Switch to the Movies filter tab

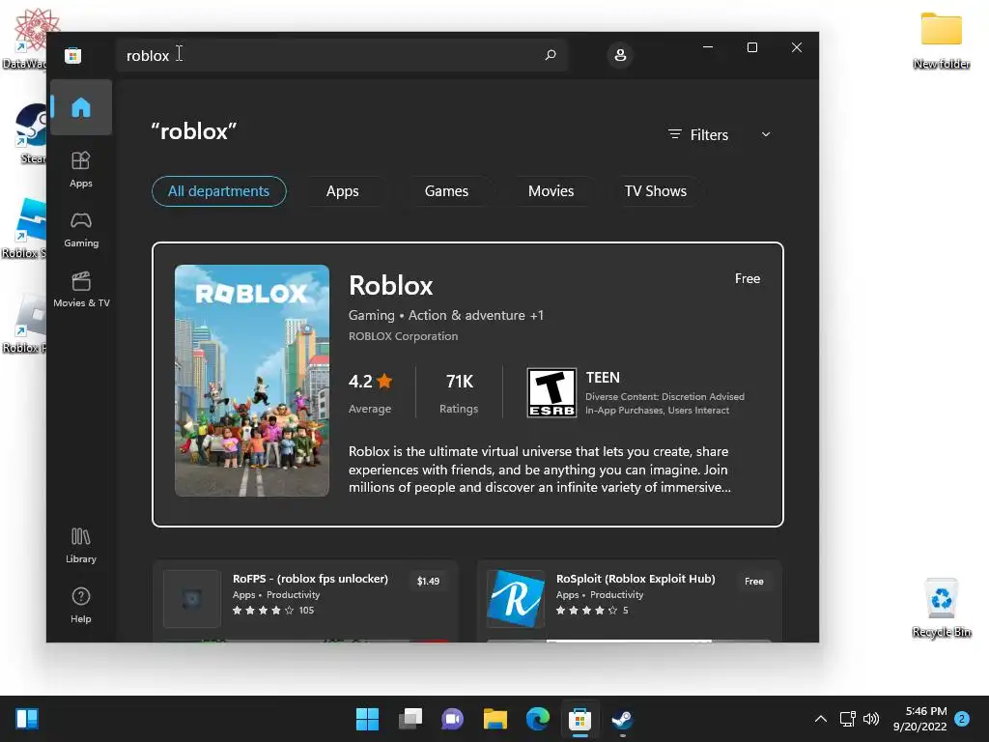pyautogui.click(x=551, y=191)
